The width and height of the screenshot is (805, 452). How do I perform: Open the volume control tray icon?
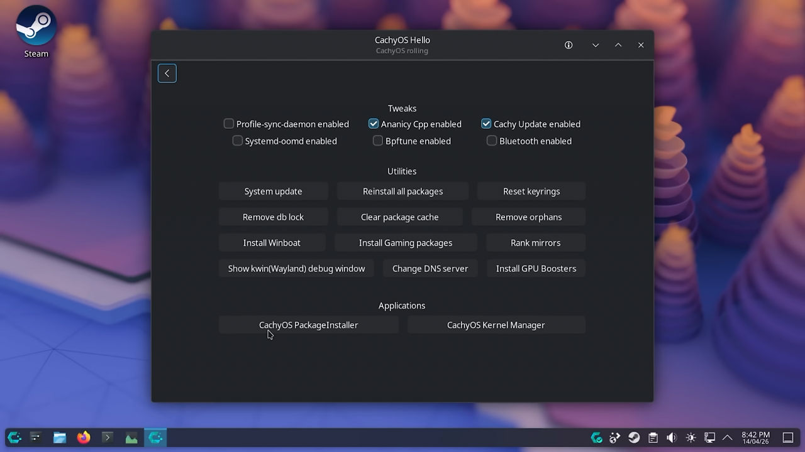672,438
